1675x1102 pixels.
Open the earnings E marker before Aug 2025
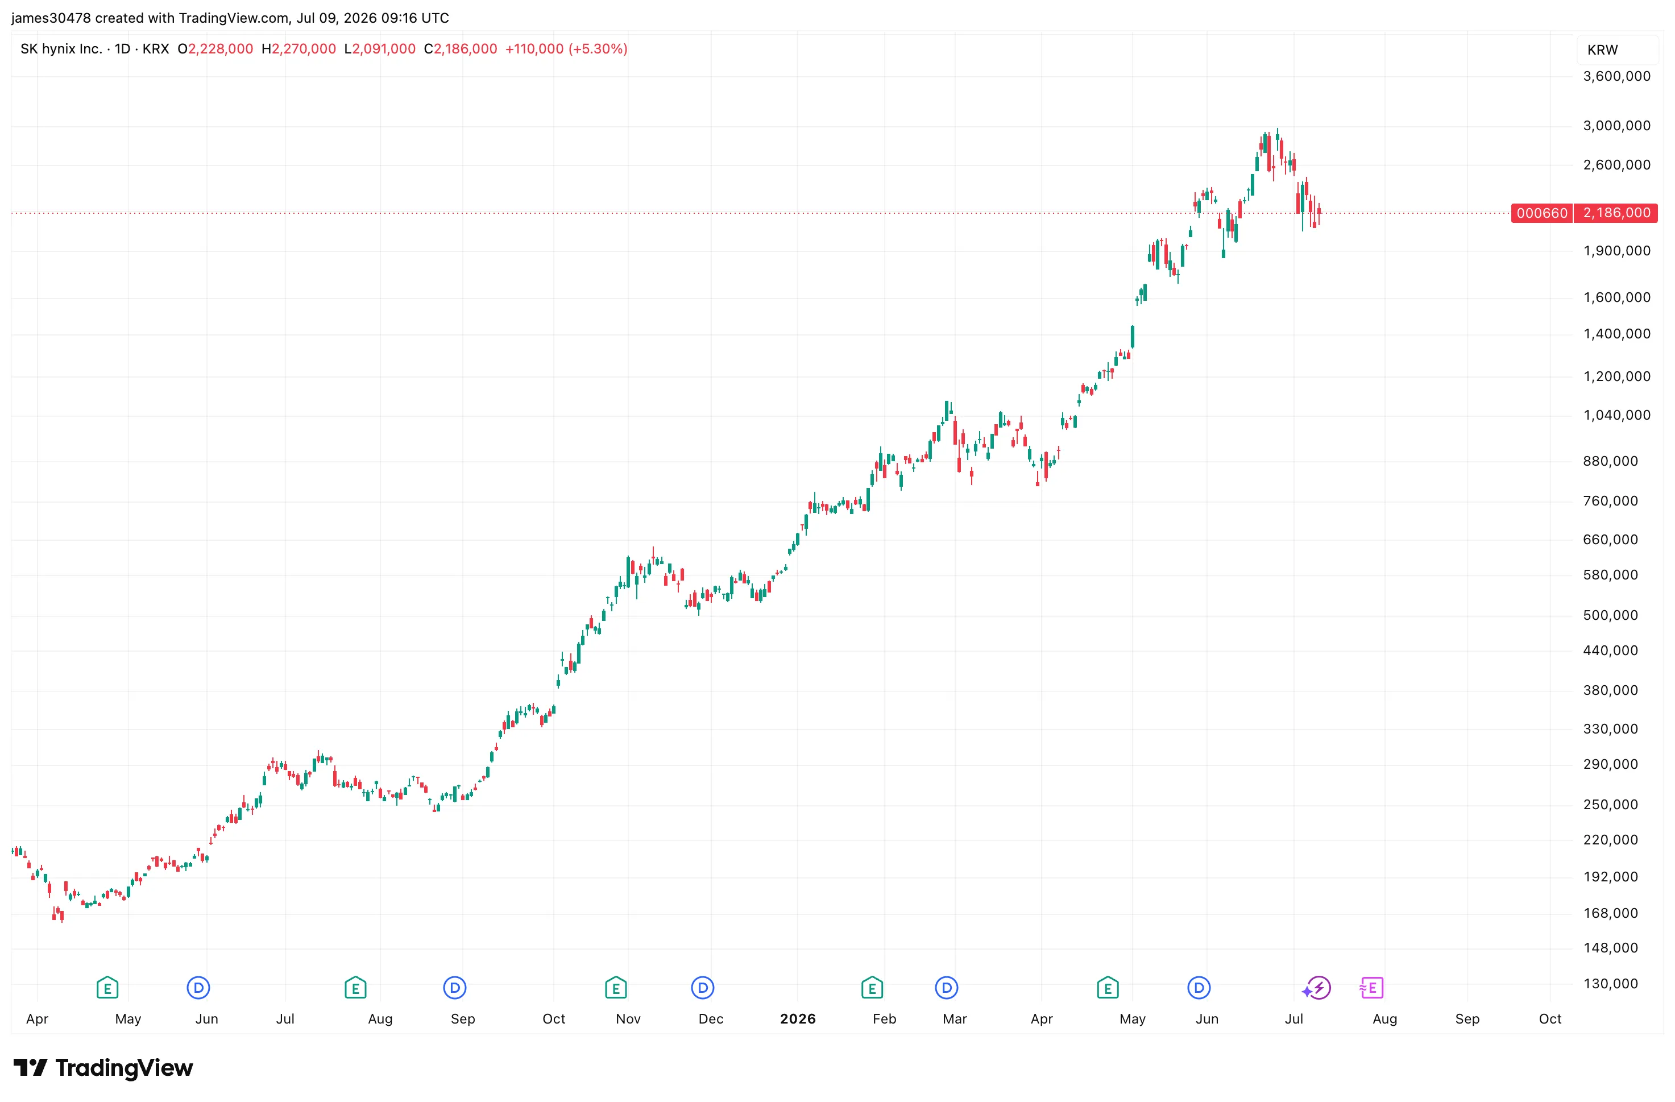pos(355,988)
